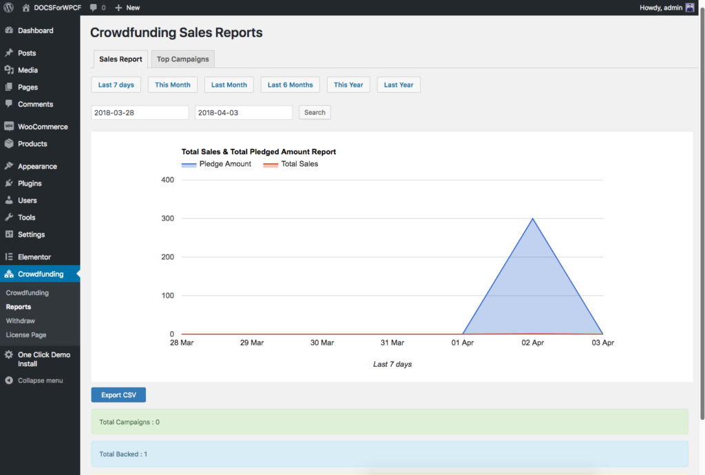Switch to the Top Campaigns tab
The width and height of the screenshot is (705, 475).
pyautogui.click(x=182, y=59)
